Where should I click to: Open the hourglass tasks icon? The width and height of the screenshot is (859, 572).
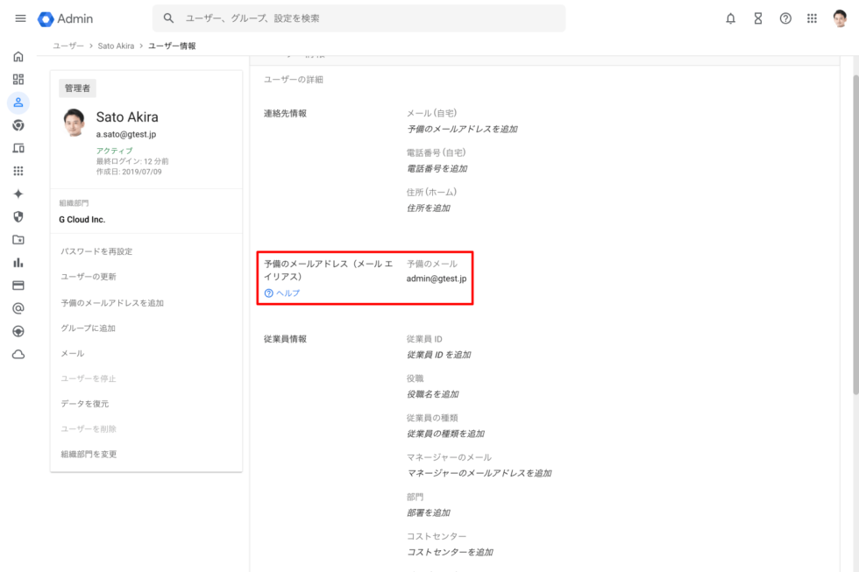[758, 18]
